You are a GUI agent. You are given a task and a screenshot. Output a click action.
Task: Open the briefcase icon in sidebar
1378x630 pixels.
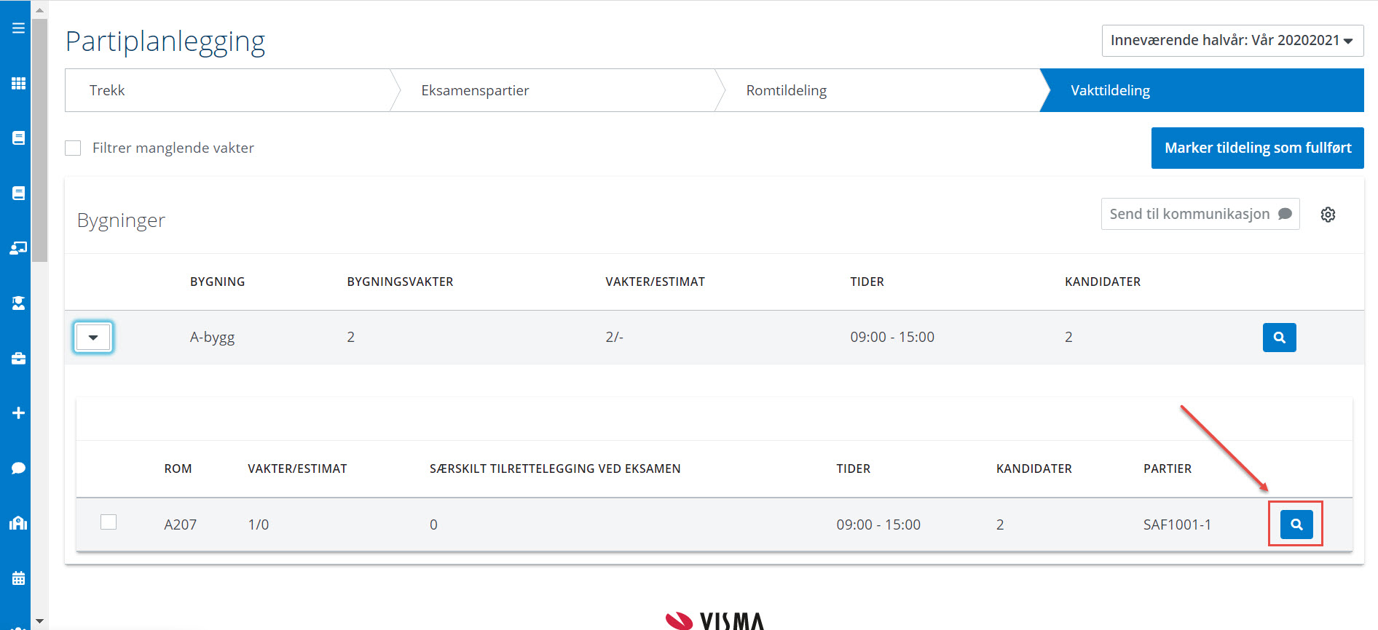(18, 358)
